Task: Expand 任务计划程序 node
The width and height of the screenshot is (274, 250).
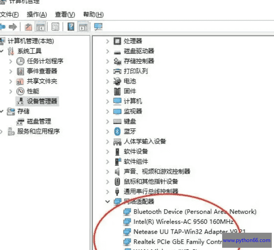Action: (11, 61)
